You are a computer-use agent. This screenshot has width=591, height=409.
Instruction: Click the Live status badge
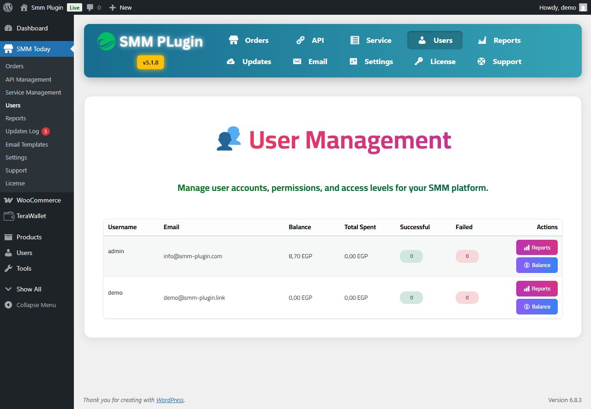tap(74, 7)
